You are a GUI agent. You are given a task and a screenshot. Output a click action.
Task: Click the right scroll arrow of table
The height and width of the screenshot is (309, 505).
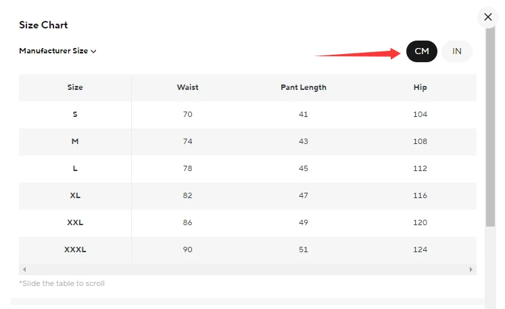[471, 269]
